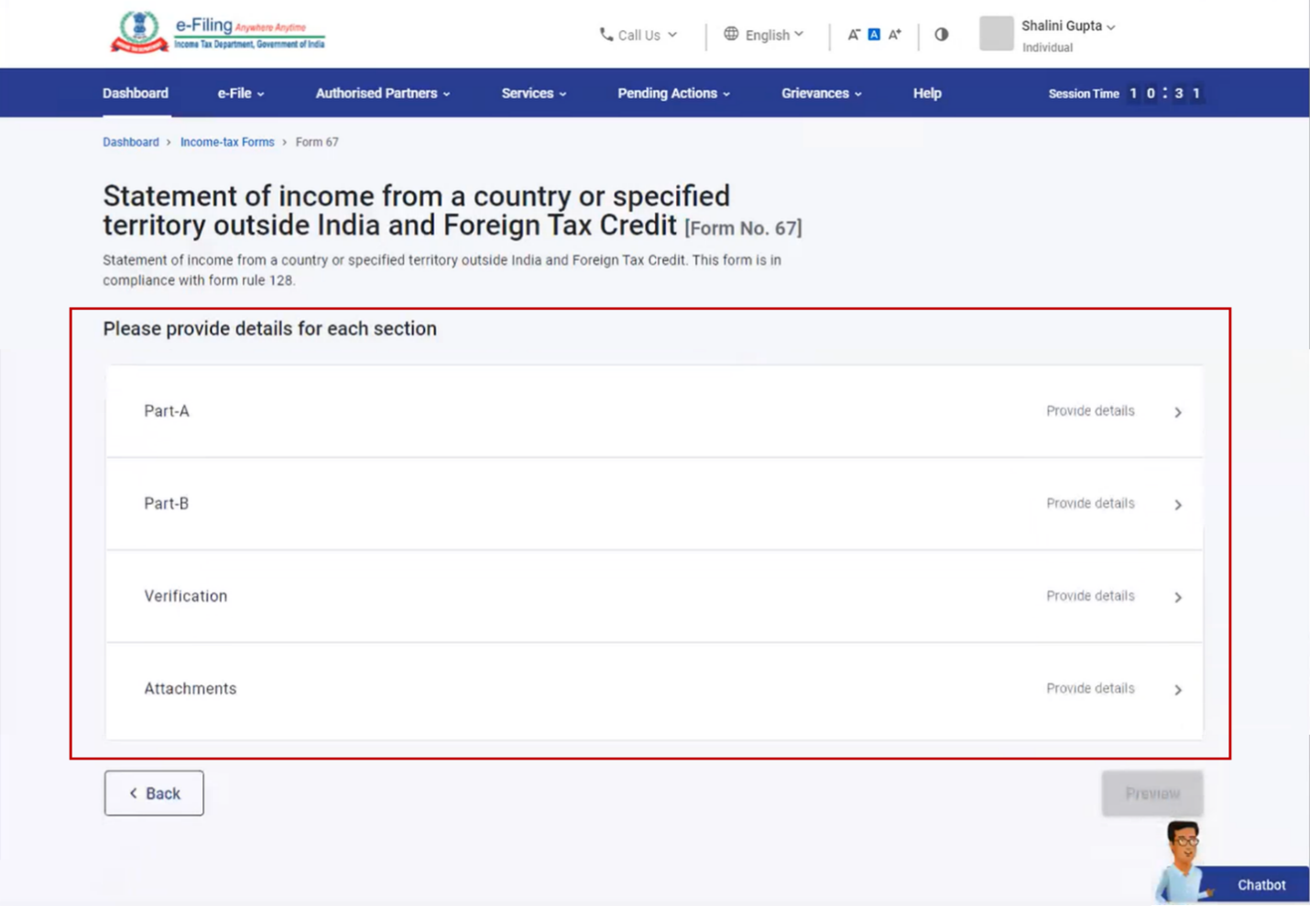Screen dimensions: 1310x906
Task: Open the Help menu item
Action: click(x=926, y=93)
